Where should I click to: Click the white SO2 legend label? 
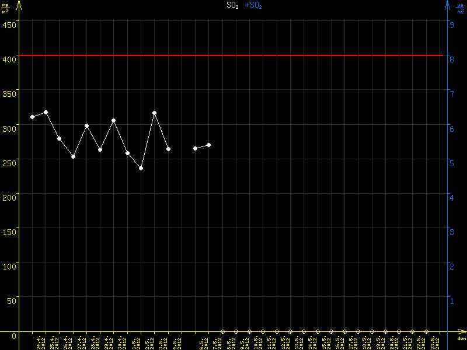[x=233, y=5]
